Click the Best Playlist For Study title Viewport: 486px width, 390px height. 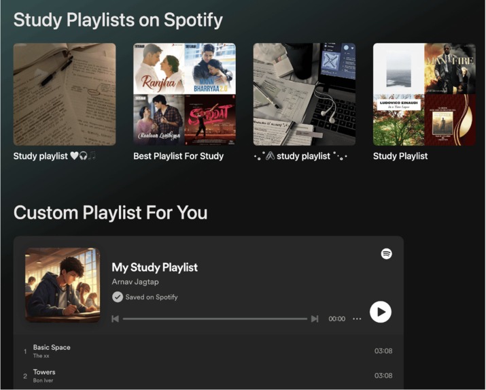tap(178, 156)
